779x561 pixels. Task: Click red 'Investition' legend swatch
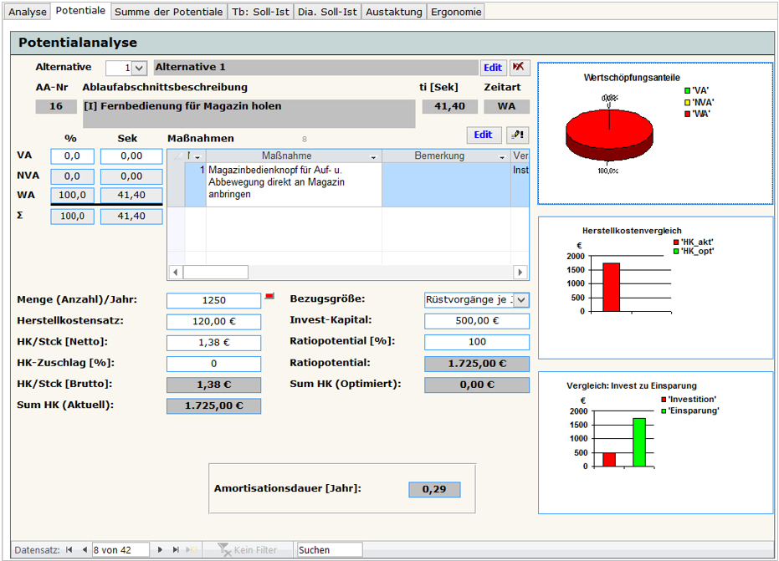pyautogui.click(x=664, y=399)
